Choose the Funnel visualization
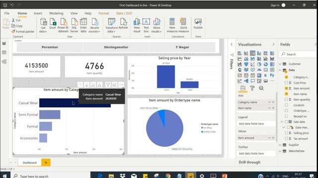Viewport: 318px width, 178px height. 246,64
